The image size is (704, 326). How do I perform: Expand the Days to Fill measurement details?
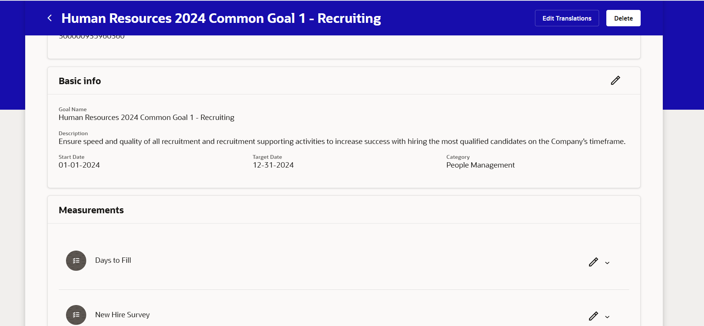pos(607,263)
